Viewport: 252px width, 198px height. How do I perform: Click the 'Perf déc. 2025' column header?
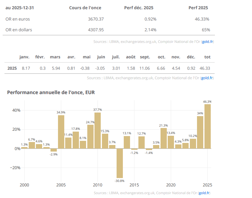coord(139,8)
